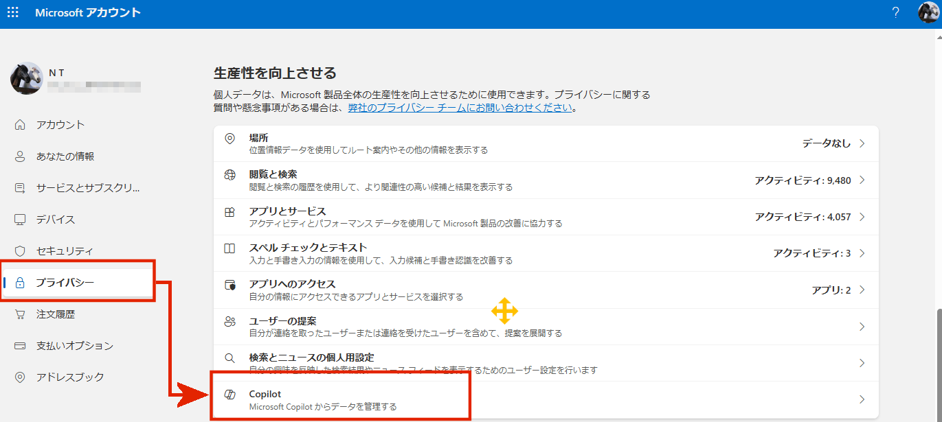The image size is (942, 422).
Task: Click the pin icon beside アドレスブック
Action: [x=20, y=377]
